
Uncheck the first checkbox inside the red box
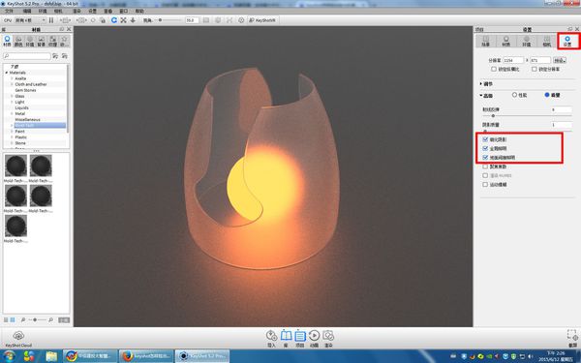tap(485, 139)
